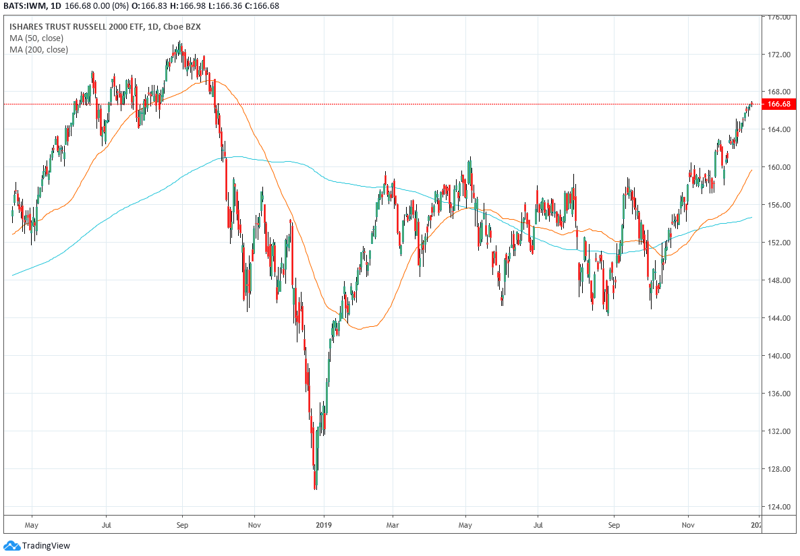Click the TradingView cloud logo icon

tap(11, 545)
